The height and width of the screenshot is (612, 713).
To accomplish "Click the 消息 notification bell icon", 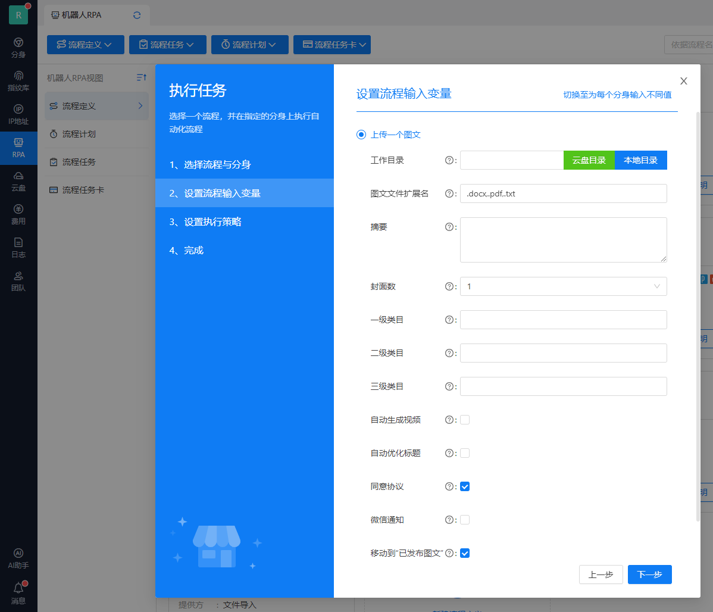I will (x=18, y=588).
